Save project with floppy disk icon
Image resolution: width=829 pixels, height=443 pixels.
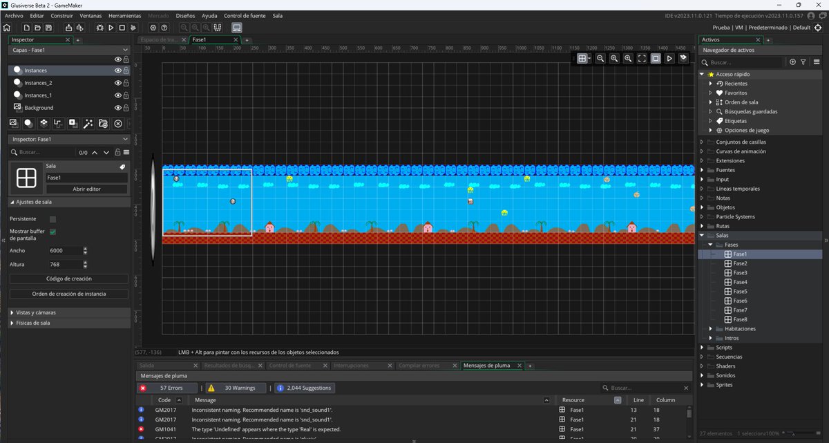pyautogui.click(x=48, y=28)
